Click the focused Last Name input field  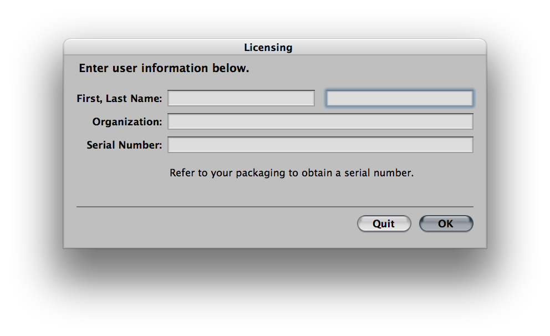click(x=399, y=98)
